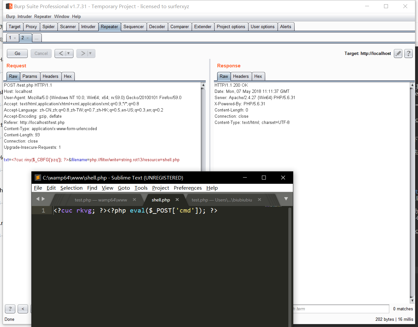
Task: Open history back dropdown arrow in Repeater
Action: 69,53
